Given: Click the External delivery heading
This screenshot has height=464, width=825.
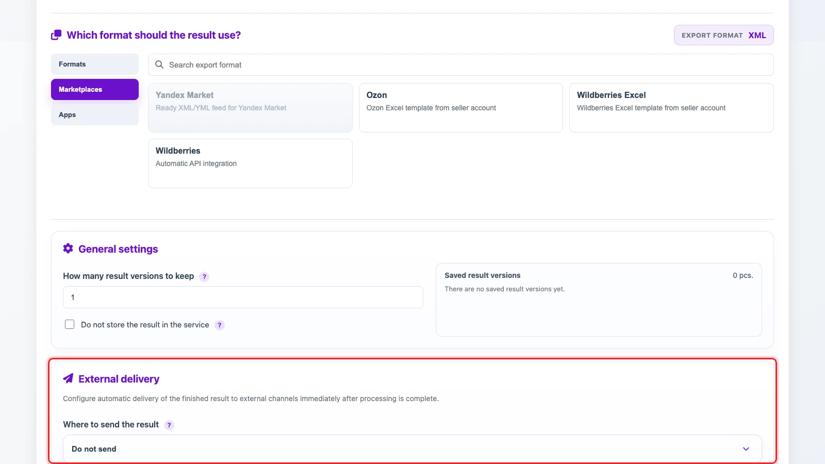Looking at the screenshot, I should pyautogui.click(x=119, y=379).
